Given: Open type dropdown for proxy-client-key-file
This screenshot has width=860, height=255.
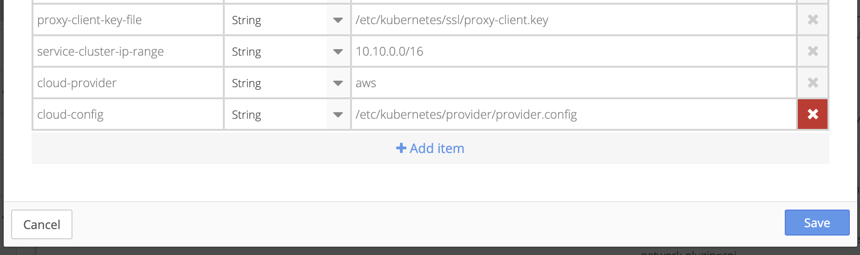Looking at the screenshot, I should click(338, 20).
